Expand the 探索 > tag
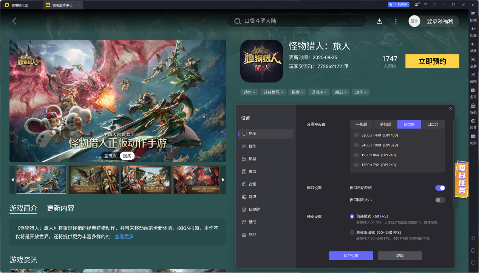479x273 pixels. coord(297,92)
